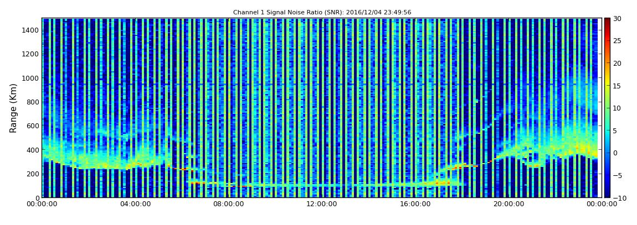The height and width of the screenshot is (225, 637).
Task: Click the colorbar tick label 25
Action: [617, 40]
